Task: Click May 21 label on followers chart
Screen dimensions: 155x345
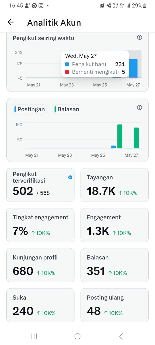Action: (34, 85)
